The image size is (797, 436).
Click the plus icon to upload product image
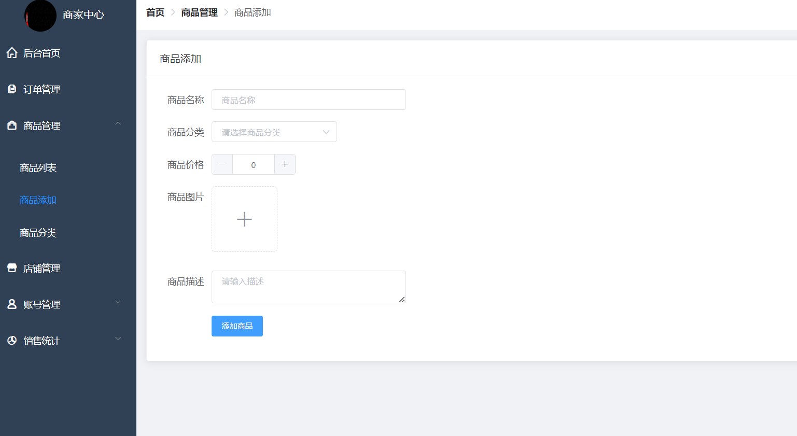(x=244, y=219)
